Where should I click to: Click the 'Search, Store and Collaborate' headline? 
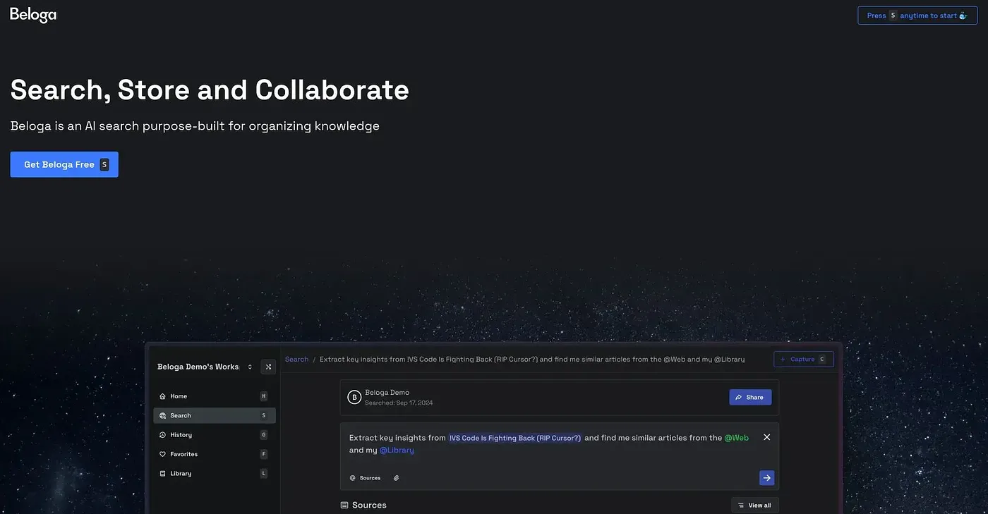tap(210, 90)
